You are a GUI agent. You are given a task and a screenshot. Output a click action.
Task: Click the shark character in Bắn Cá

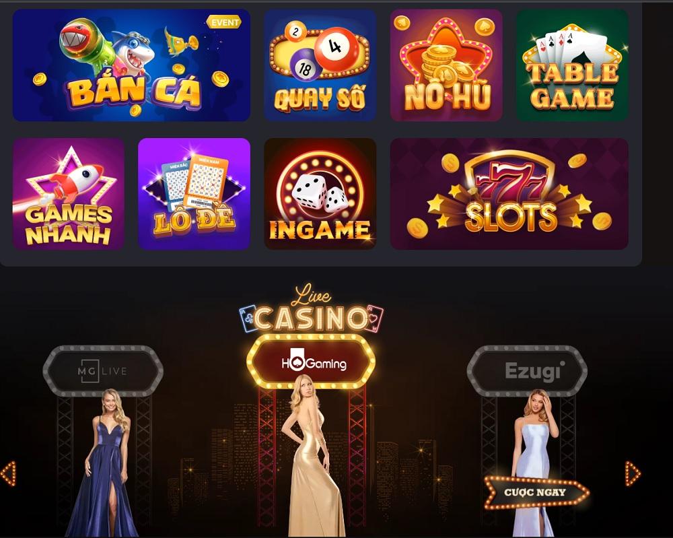(x=134, y=53)
